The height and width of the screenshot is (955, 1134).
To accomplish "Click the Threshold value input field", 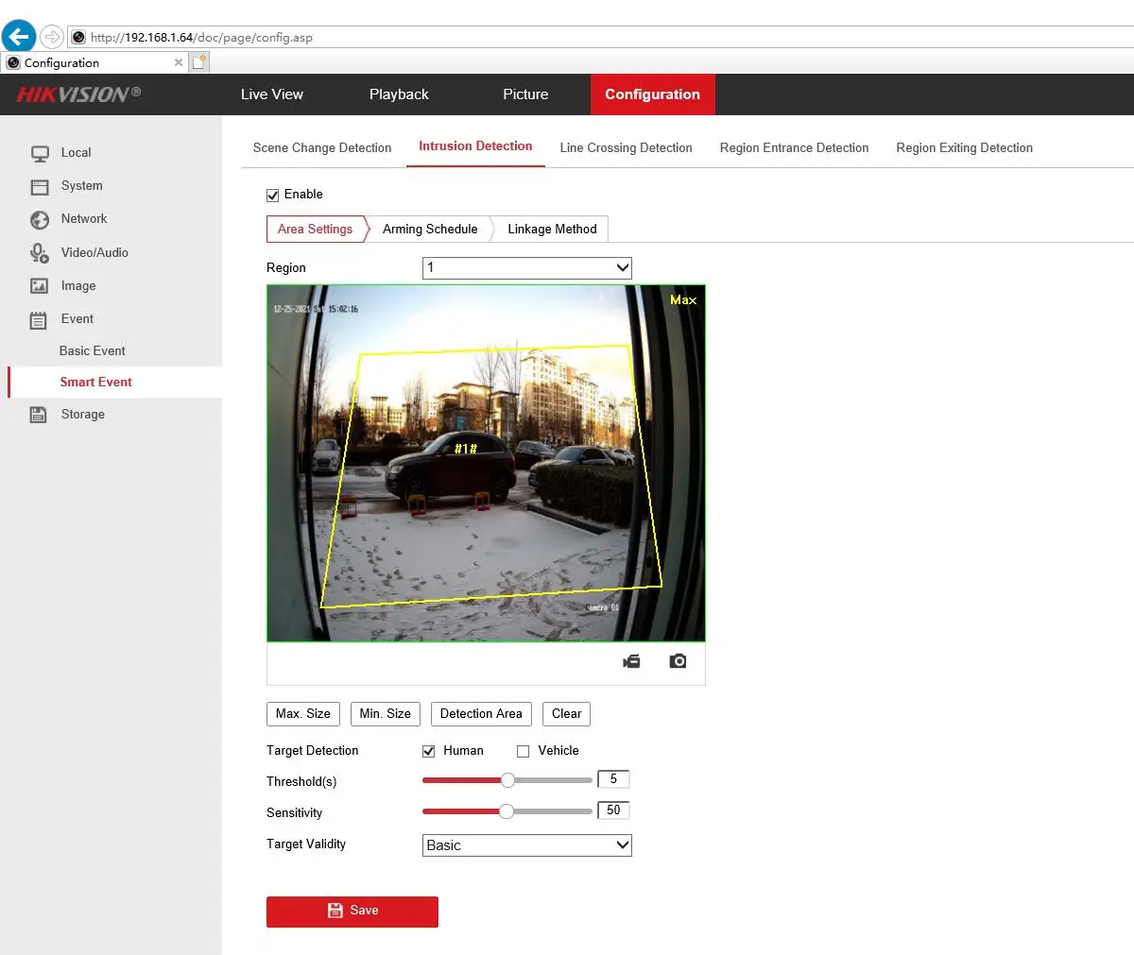I will pyautogui.click(x=613, y=779).
